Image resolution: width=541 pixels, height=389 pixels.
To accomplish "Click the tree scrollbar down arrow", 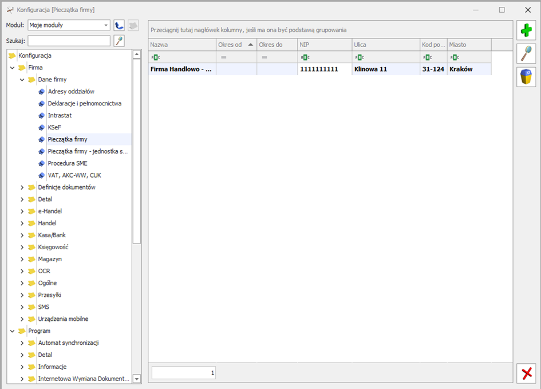I will pyautogui.click(x=136, y=379).
